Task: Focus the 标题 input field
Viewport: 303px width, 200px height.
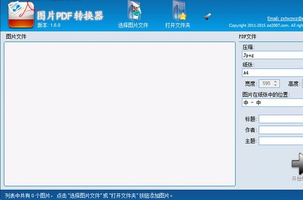Action: [x=281, y=119]
